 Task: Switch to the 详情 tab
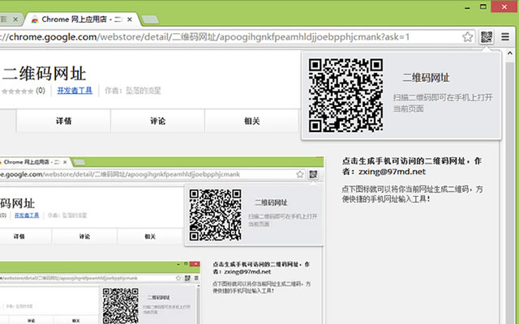click(63, 121)
